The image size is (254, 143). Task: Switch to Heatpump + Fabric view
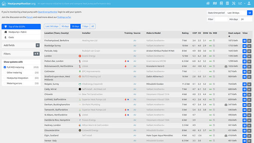(18, 32)
